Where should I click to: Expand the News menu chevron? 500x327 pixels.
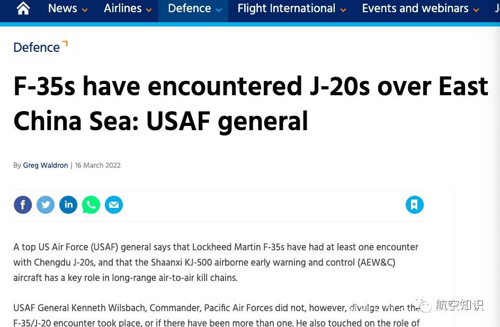pyautogui.click(x=85, y=10)
